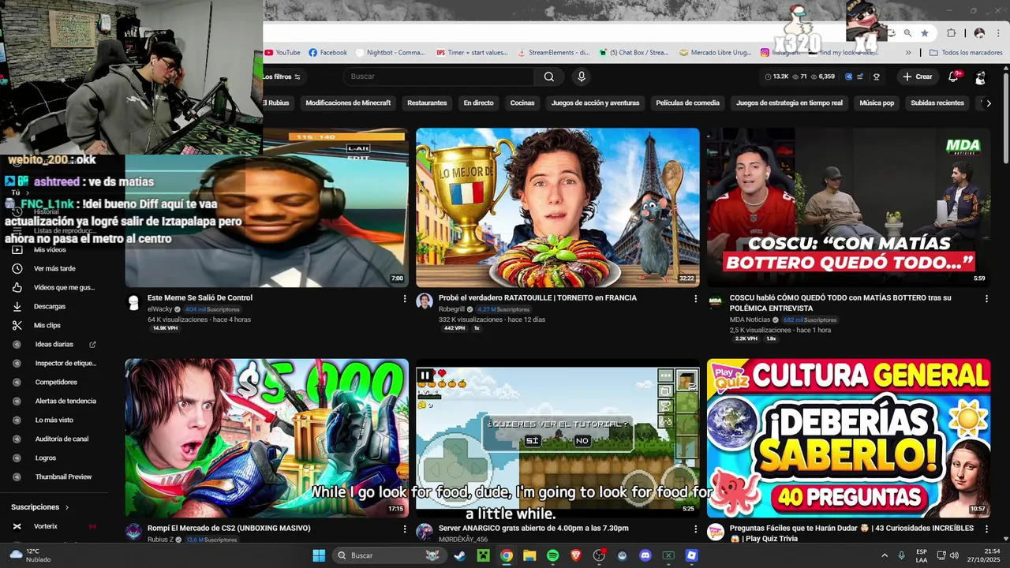Open Chrome three-dot menu
This screenshot has width=1010, height=568.
[x=997, y=33]
